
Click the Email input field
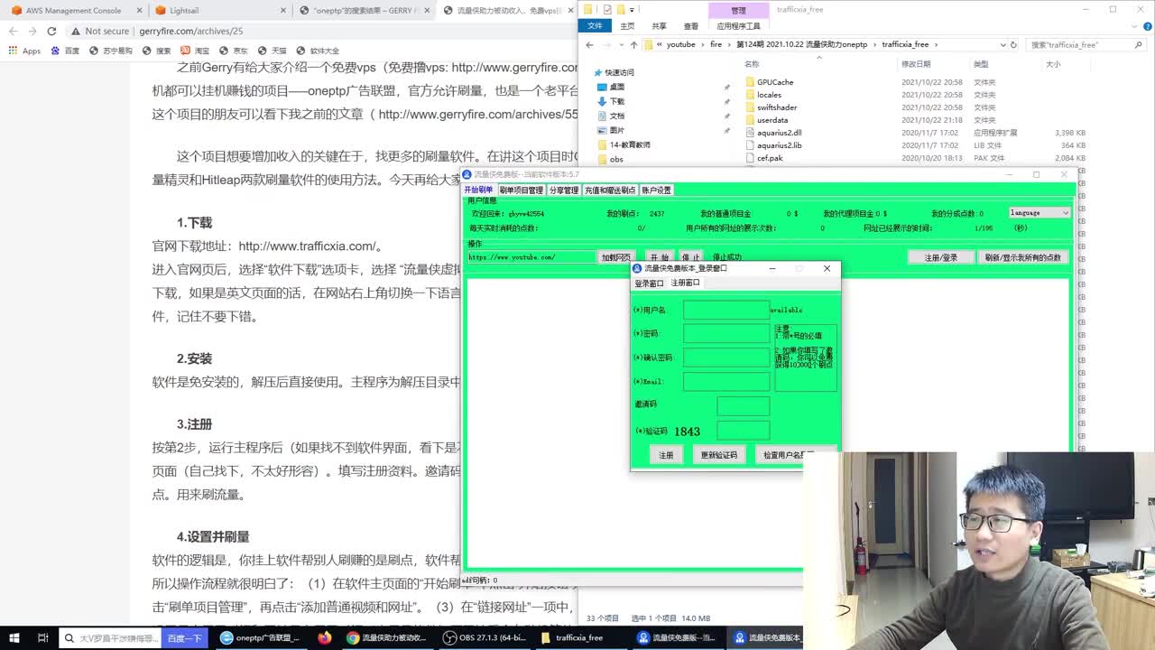tap(726, 381)
